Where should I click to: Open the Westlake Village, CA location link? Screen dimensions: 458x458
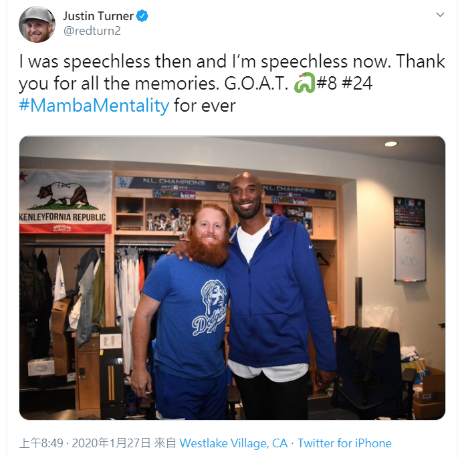(x=233, y=443)
